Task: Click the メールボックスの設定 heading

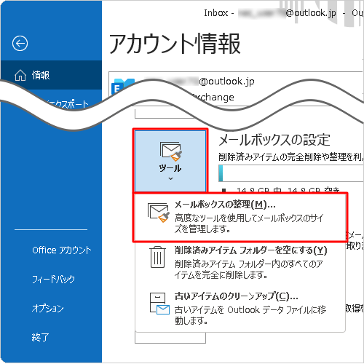Action: pyautogui.click(x=274, y=141)
